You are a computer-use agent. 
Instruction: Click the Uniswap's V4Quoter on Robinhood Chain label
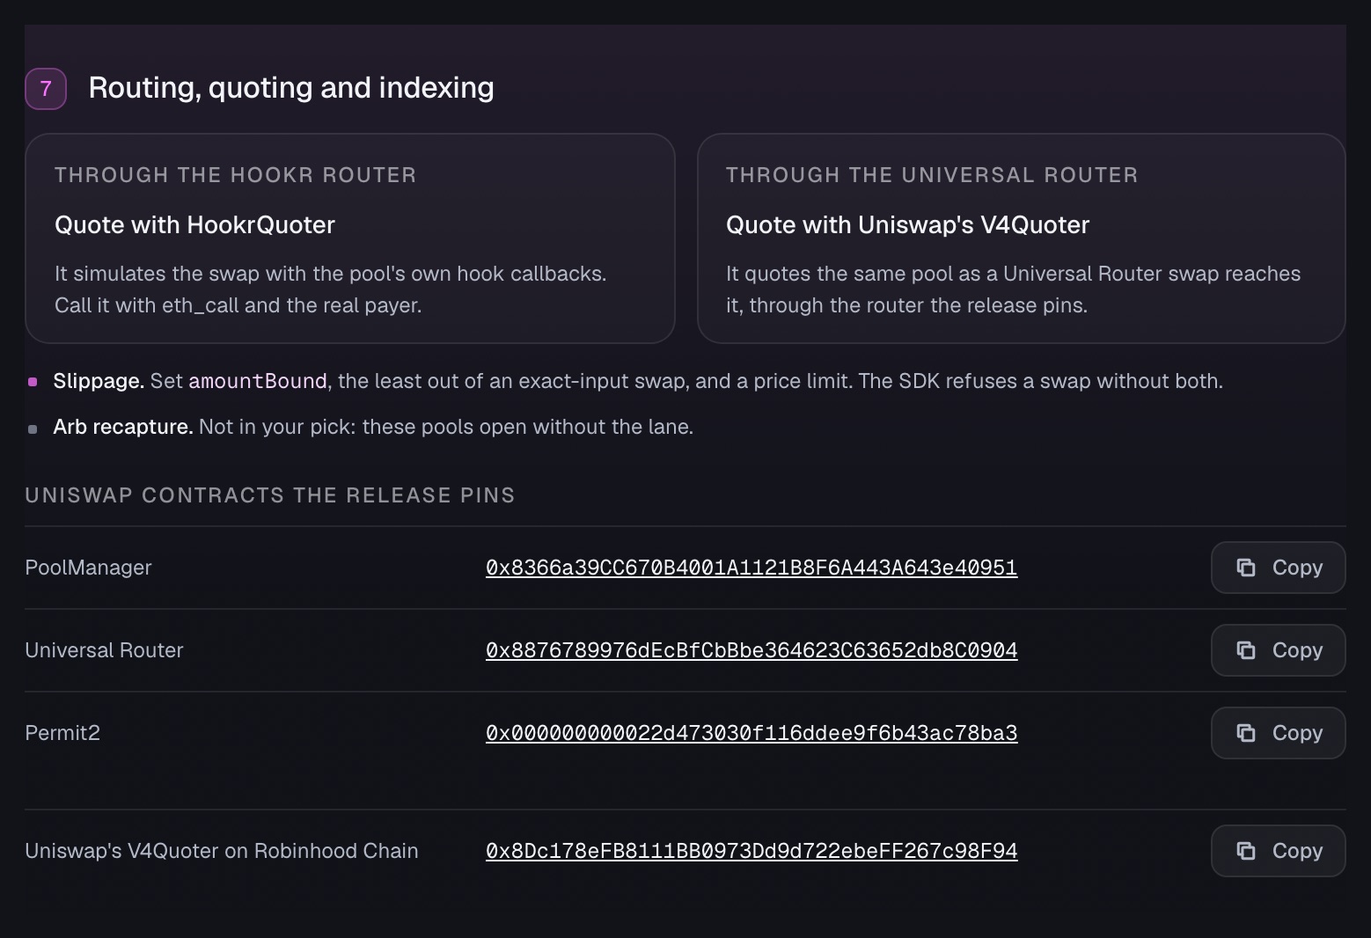(x=222, y=851)
